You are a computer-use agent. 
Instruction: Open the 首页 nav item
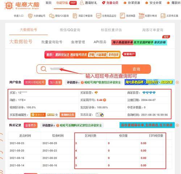click(x=49, y=3)
